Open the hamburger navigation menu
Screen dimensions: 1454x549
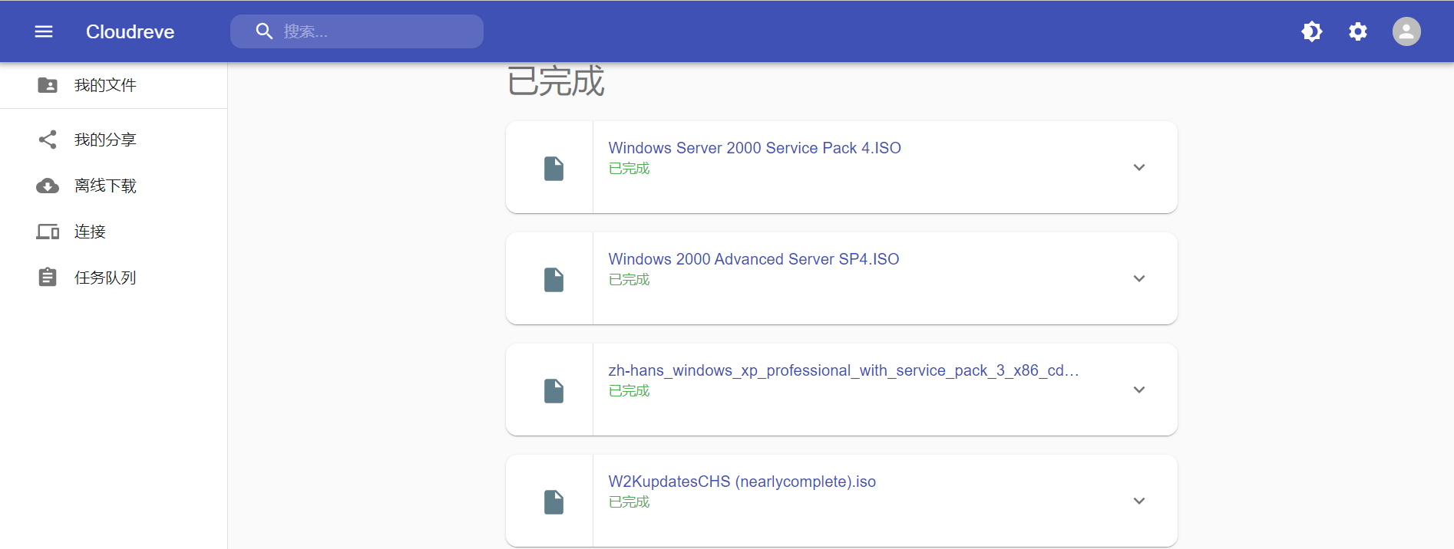(x=44, y=31)
